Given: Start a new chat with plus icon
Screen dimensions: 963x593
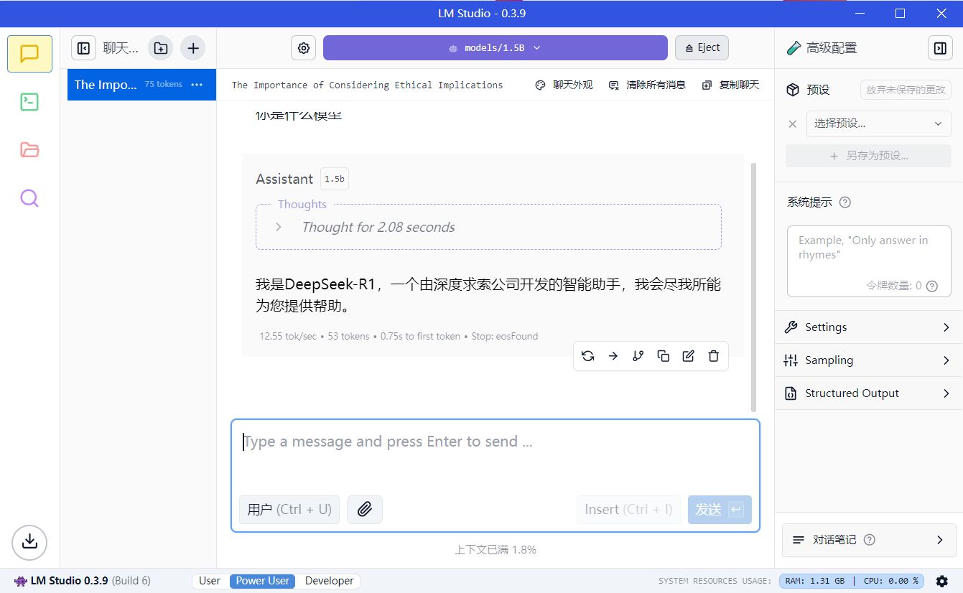Looking at the screenshot, I should [x=192, y=48].
